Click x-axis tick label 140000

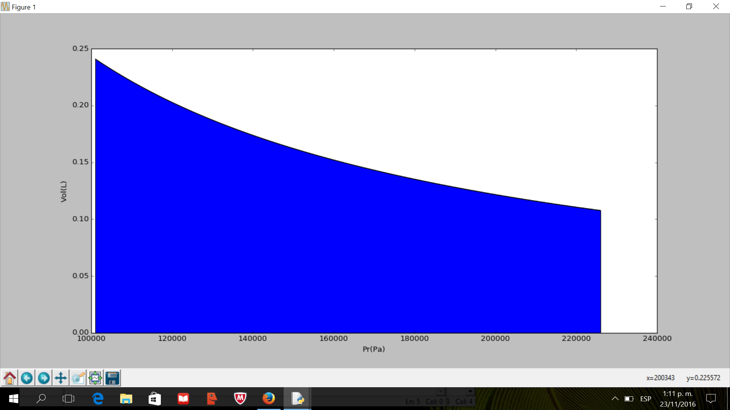(252, 338)
